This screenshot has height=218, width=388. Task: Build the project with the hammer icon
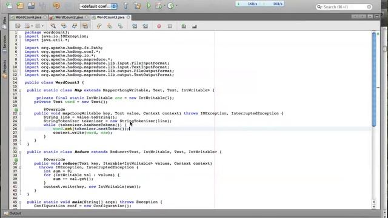(125, 5)
